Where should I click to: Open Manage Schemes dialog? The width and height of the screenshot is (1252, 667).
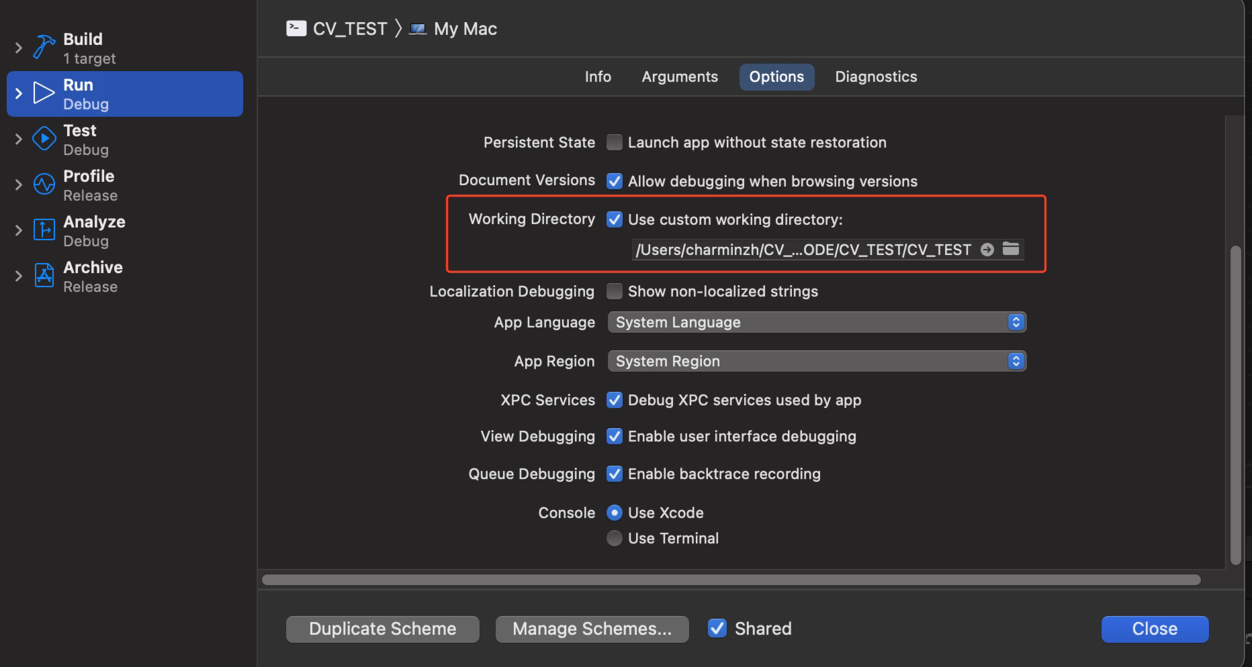click(592, 629)
